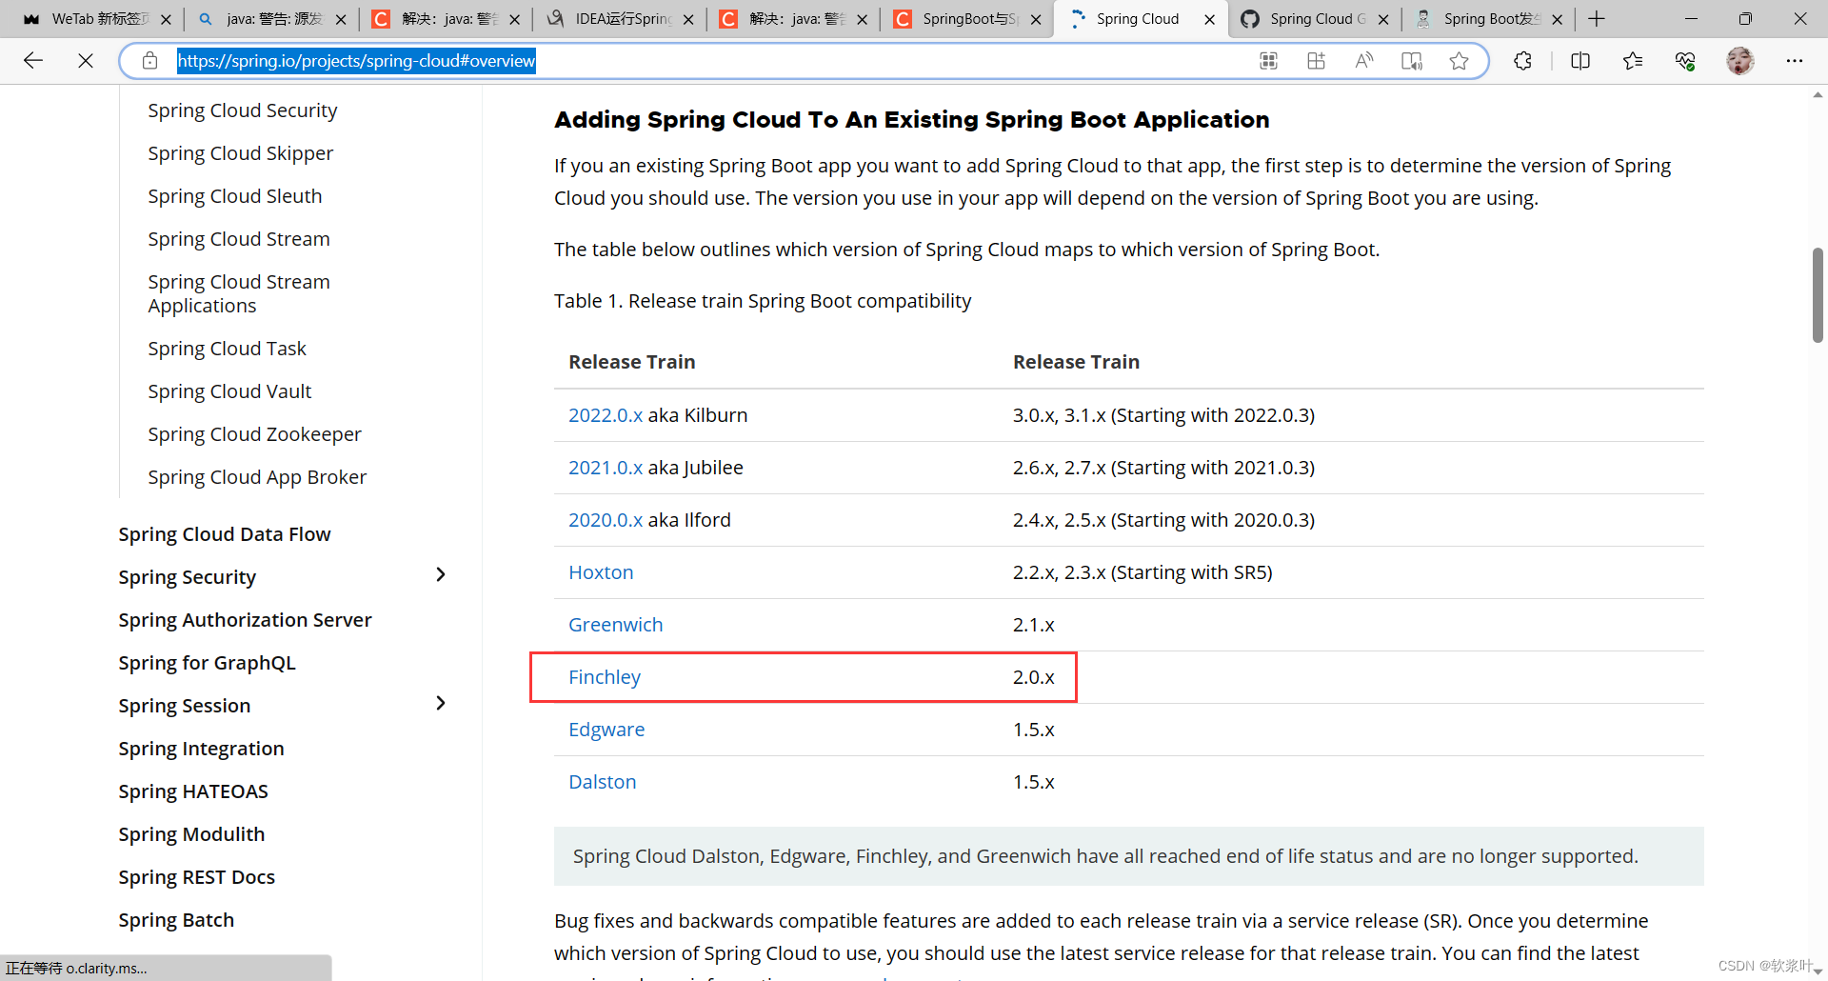
Task: Open Spring Modulith project
Action: tap(191, 834)
